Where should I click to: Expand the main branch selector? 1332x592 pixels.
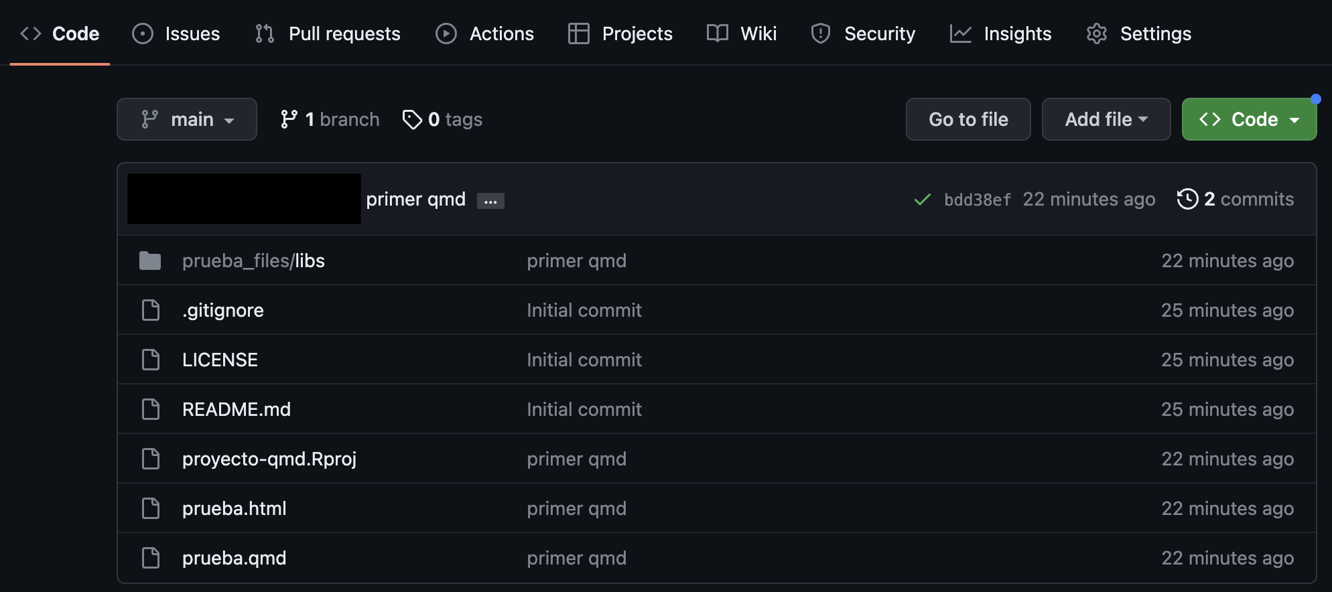(187, 119)
